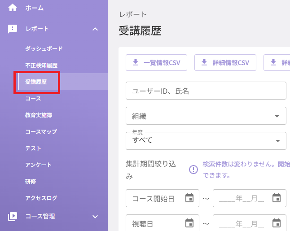Open calendar picker for コース開始日 start

(189, 198)
